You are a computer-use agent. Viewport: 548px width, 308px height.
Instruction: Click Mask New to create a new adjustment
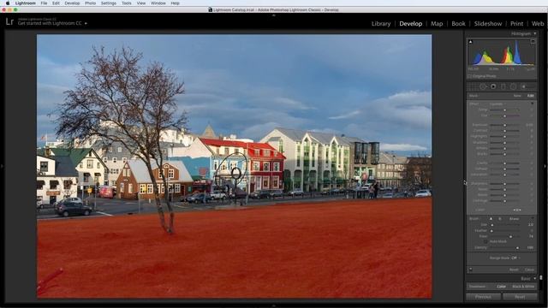click(517, 96)
